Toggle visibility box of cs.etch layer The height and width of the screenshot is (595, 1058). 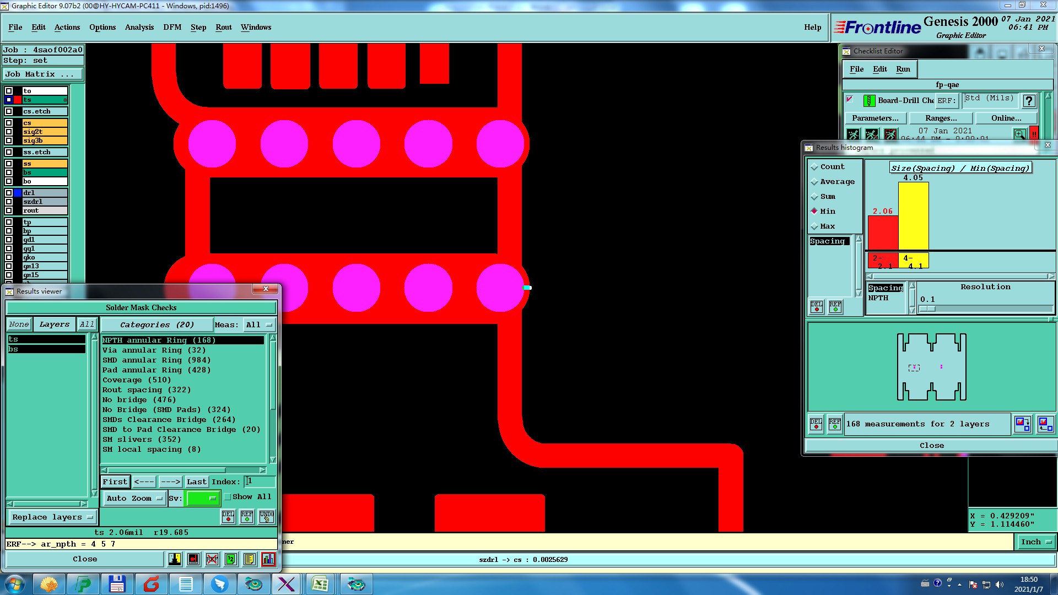9,111
